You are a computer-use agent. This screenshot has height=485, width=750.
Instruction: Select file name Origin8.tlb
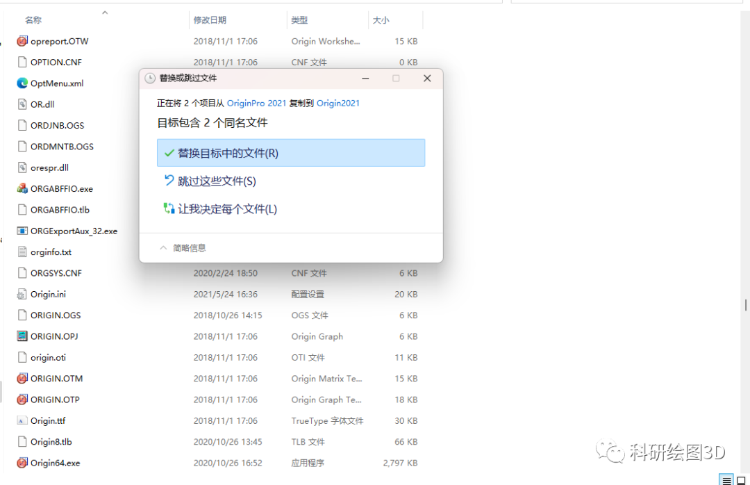pyautogui.click(x=51, y=441)
